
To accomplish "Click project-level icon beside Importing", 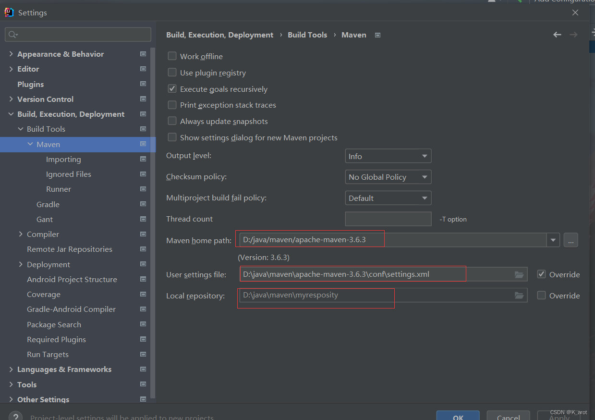I will (x=143, y=159).
